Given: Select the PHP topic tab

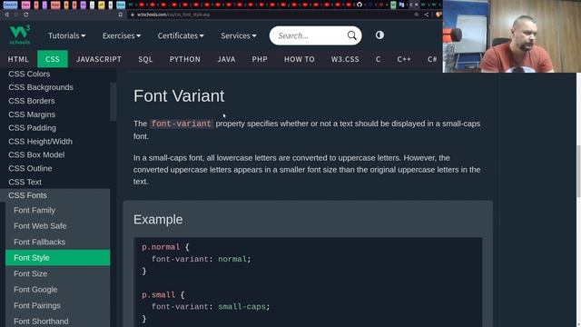Looking at the screenshot, I should coord(260,59).
